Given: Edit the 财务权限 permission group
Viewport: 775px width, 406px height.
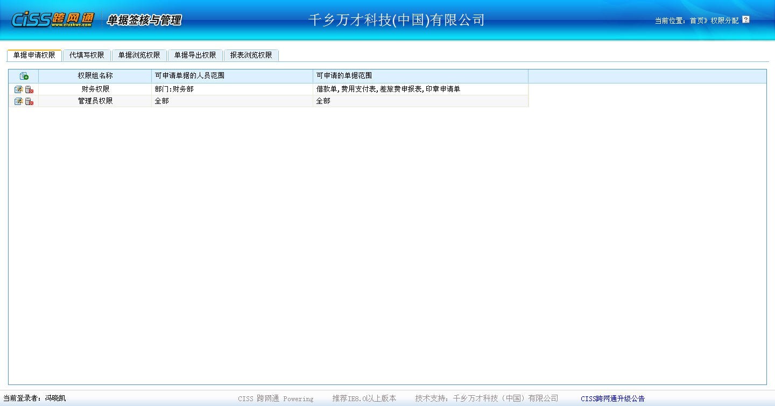Looking at the screenshot, I should [x=19, y=89].
